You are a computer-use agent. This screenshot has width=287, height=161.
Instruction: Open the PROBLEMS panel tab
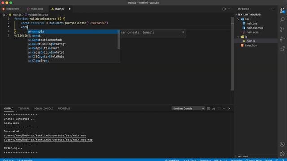(64, 108)
